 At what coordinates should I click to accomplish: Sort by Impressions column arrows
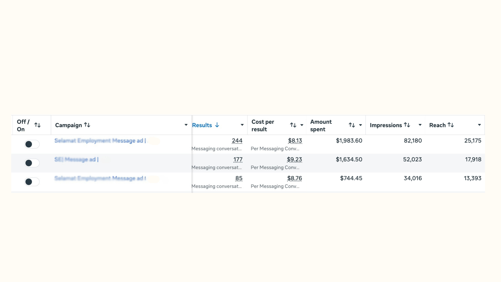(407, 125)
